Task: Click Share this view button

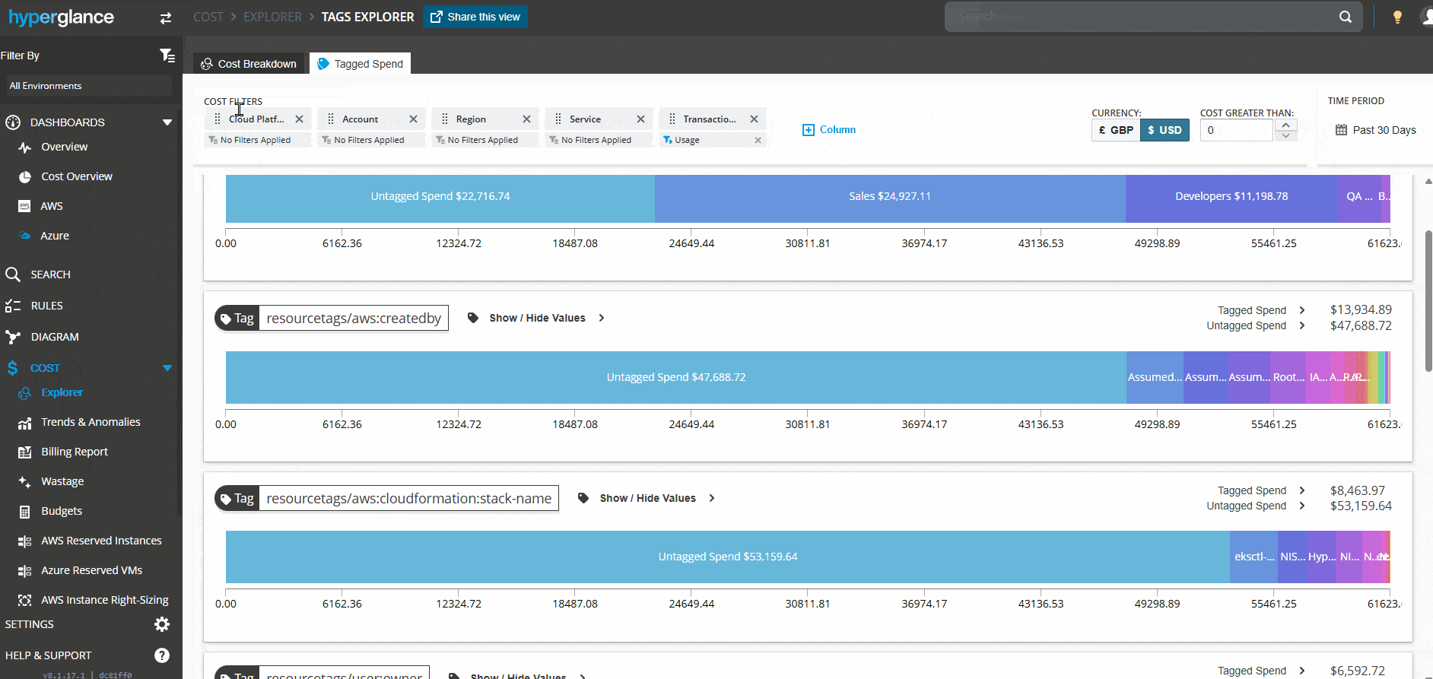Action: (x=475, y=17)
